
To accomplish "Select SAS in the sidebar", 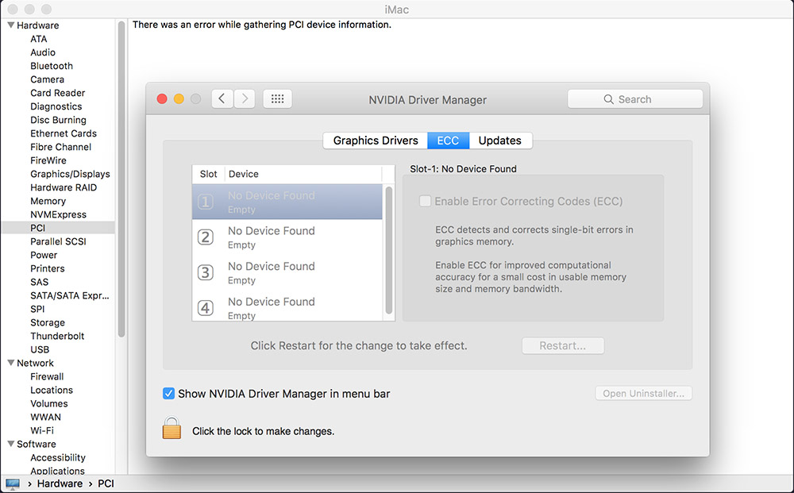I will click(40, 282).
